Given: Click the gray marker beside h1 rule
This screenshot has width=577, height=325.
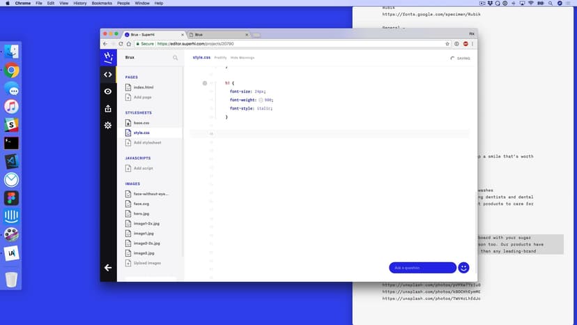Looking at the screenshot, I should point(205,83).
